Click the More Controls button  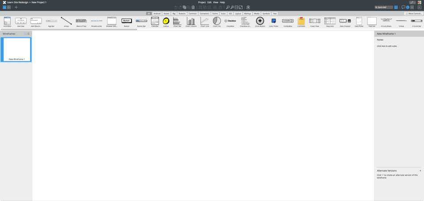(x=414, y=14)
